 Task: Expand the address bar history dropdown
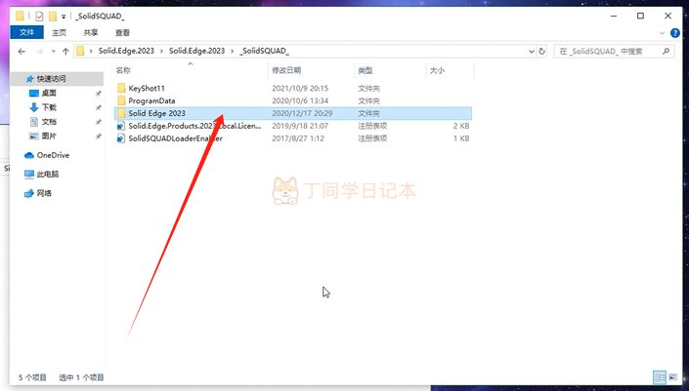pos(532,52)
